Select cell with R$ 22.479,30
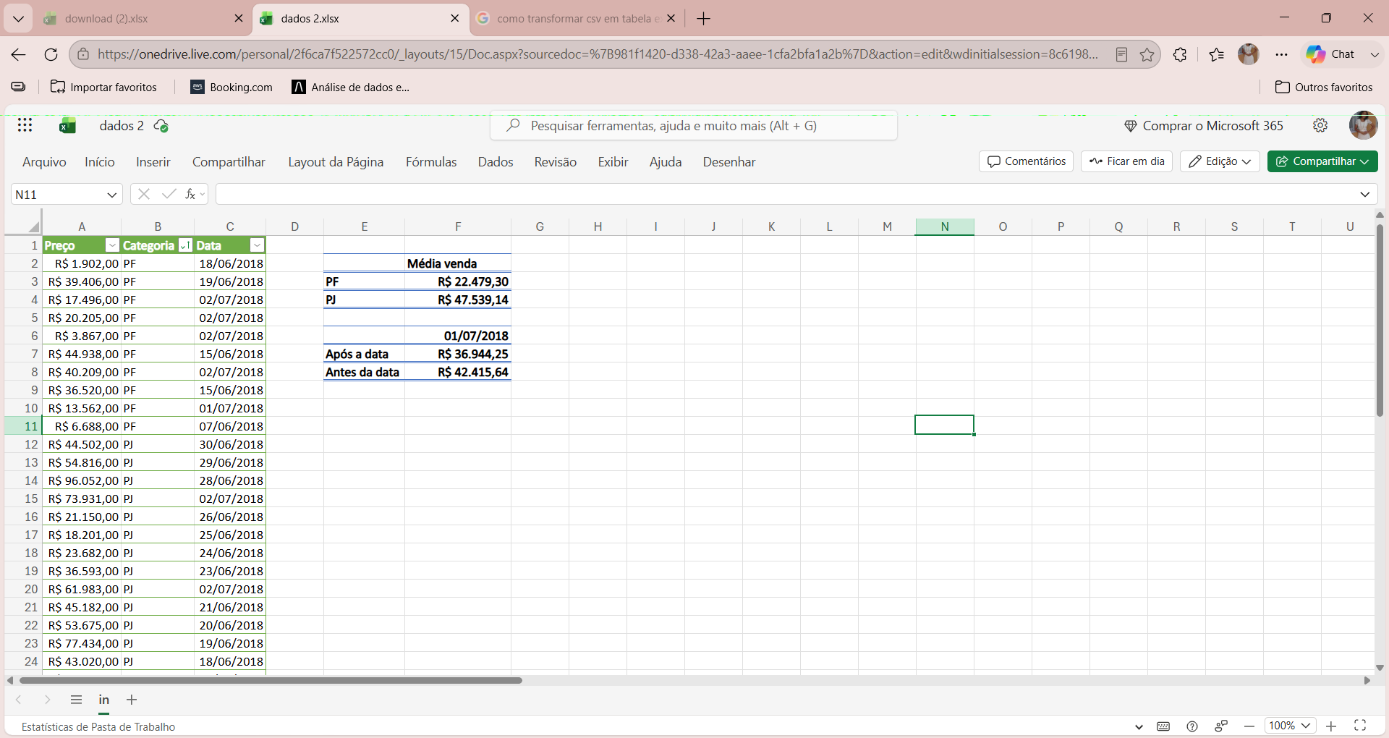Image resolution: width=1389 pixels, height=738 pixels. (457, 281)
